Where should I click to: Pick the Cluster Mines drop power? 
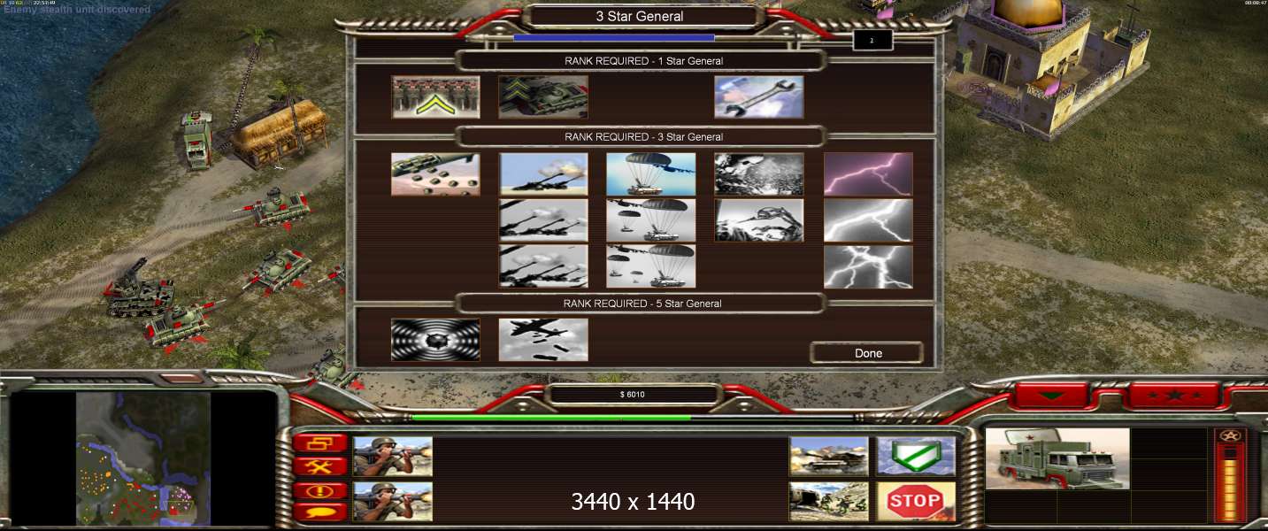(x=435, y=174)
